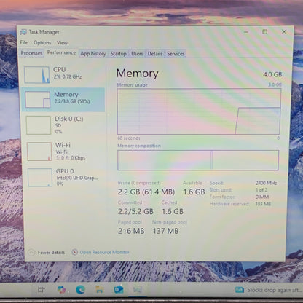Collapse view with Fewer details
Viewport: 303px width, 303px height.
click(47, 253)
